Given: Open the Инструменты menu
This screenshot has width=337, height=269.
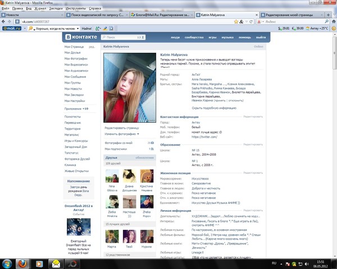Looking at the screenshot, I should click(76, 8).
